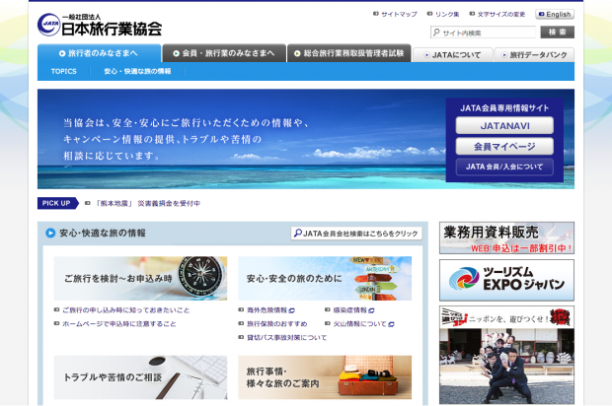This screenshot has width=612, height=406.
Task: Open the 旅行者のみなさまへ tab
Action: point(101,53)
